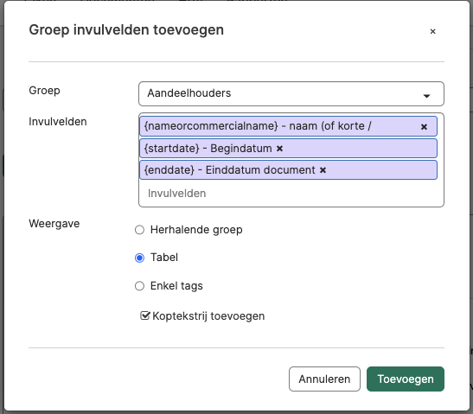Click the green Toevoegen button
The image size is (473, 414).
coord(406,379)
